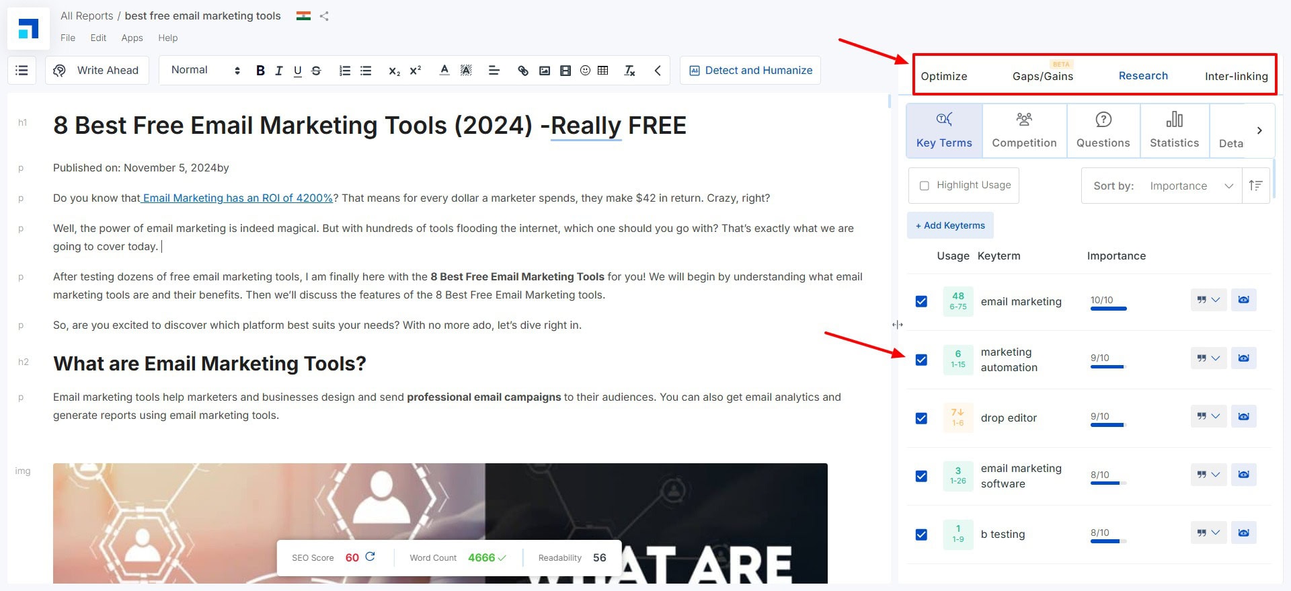The width and height of the screenshot is (1291, 591).
Task: Click the Insert Table icon
Action: (603, 71)
